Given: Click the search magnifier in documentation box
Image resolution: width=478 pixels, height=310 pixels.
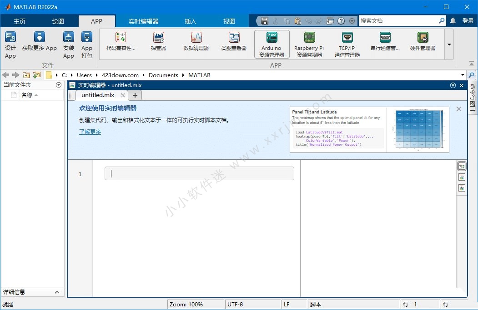Looking at the screenshot, I should (x=442, y=21).
